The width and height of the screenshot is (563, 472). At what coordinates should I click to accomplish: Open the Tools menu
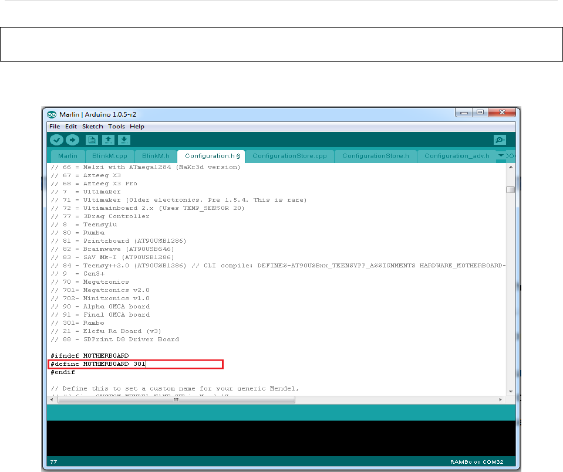point(117,127)
